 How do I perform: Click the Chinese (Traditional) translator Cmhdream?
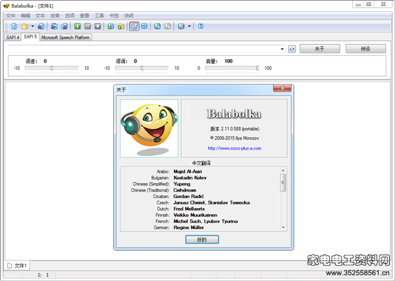[184, 190]
